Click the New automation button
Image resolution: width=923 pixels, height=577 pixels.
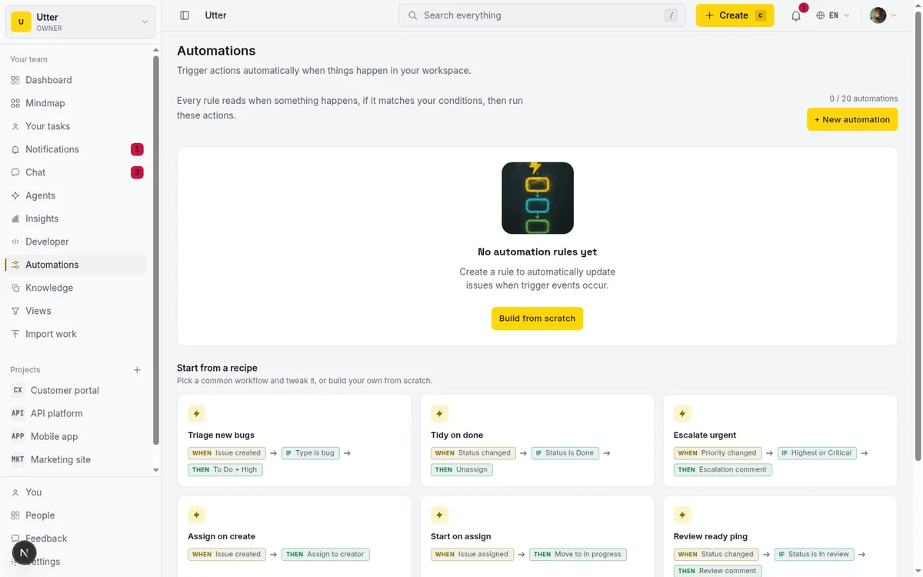(851, 119)
